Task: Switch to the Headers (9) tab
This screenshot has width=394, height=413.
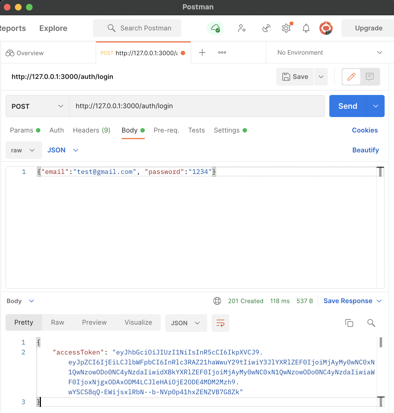Action: [92, 130]
